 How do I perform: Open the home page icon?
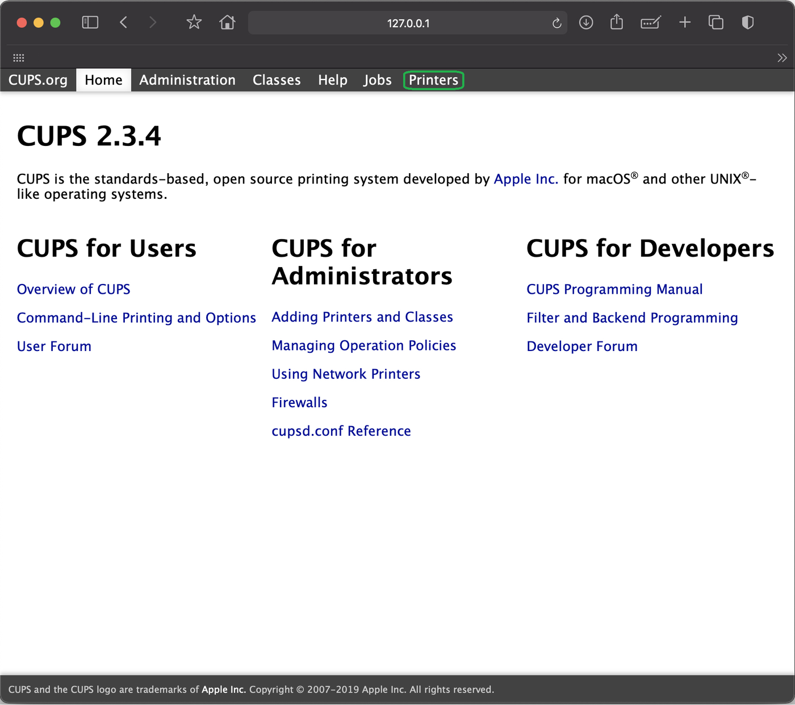coord(227,23)
